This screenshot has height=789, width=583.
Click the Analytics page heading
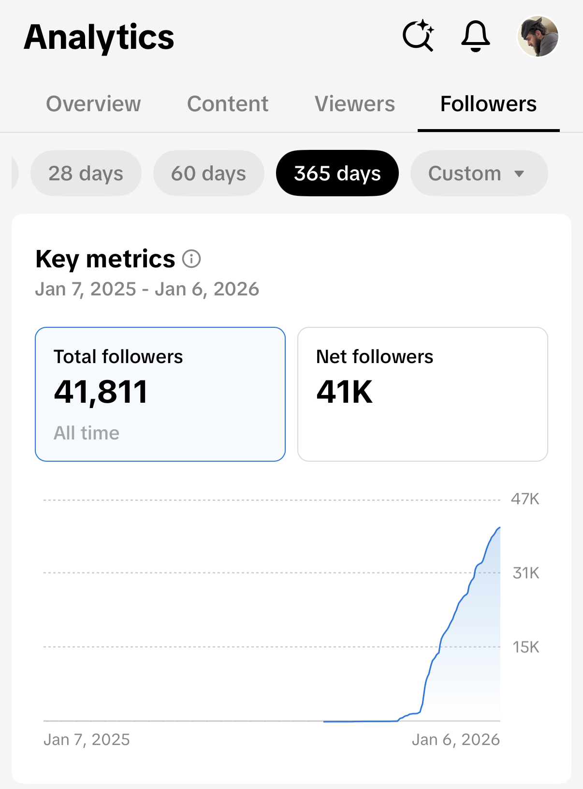(x=99, y=37)
